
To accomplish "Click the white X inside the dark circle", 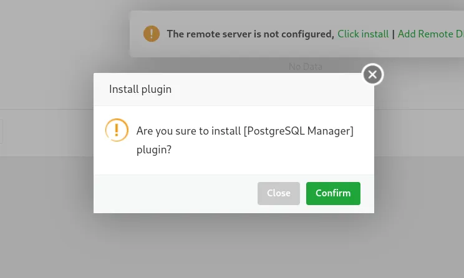I will 372,74.
